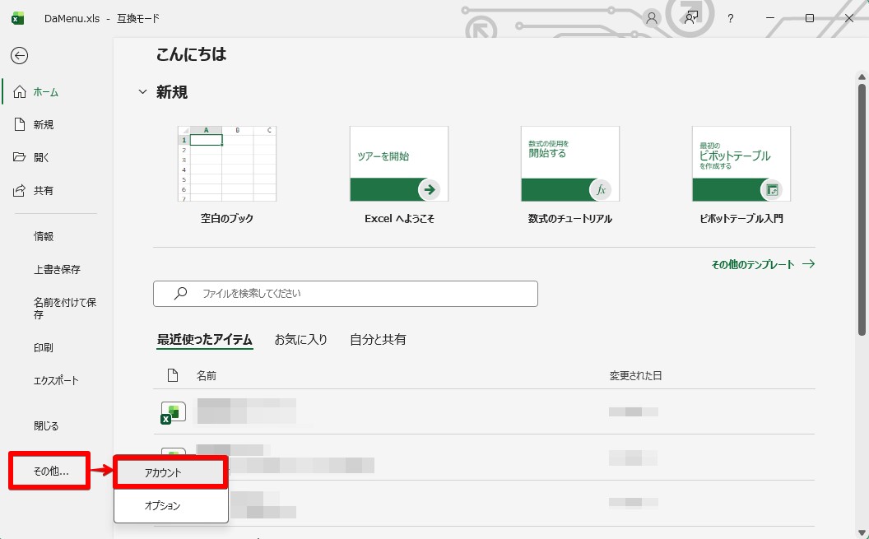Click the scrollbar down arrow
This screenshot has width=869, height=539.
point(862,533)
